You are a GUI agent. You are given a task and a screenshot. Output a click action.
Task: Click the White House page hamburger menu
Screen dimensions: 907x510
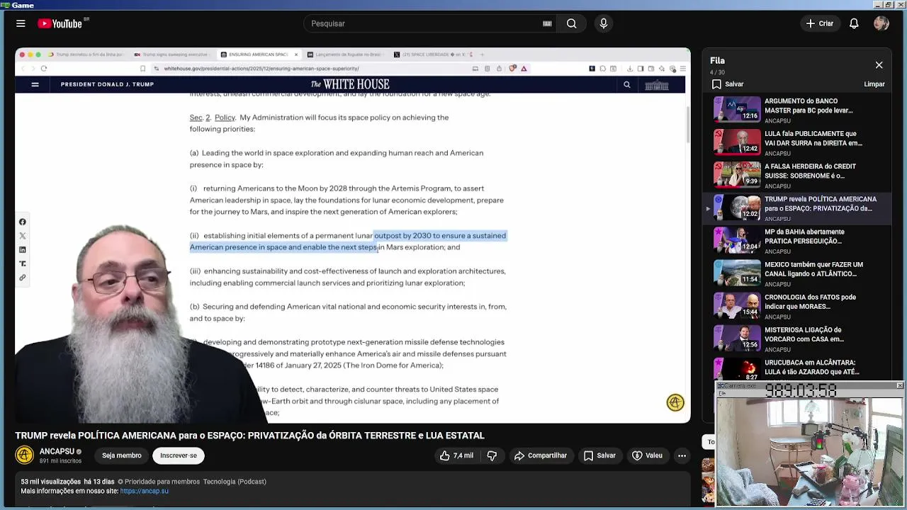click(35, 84)
